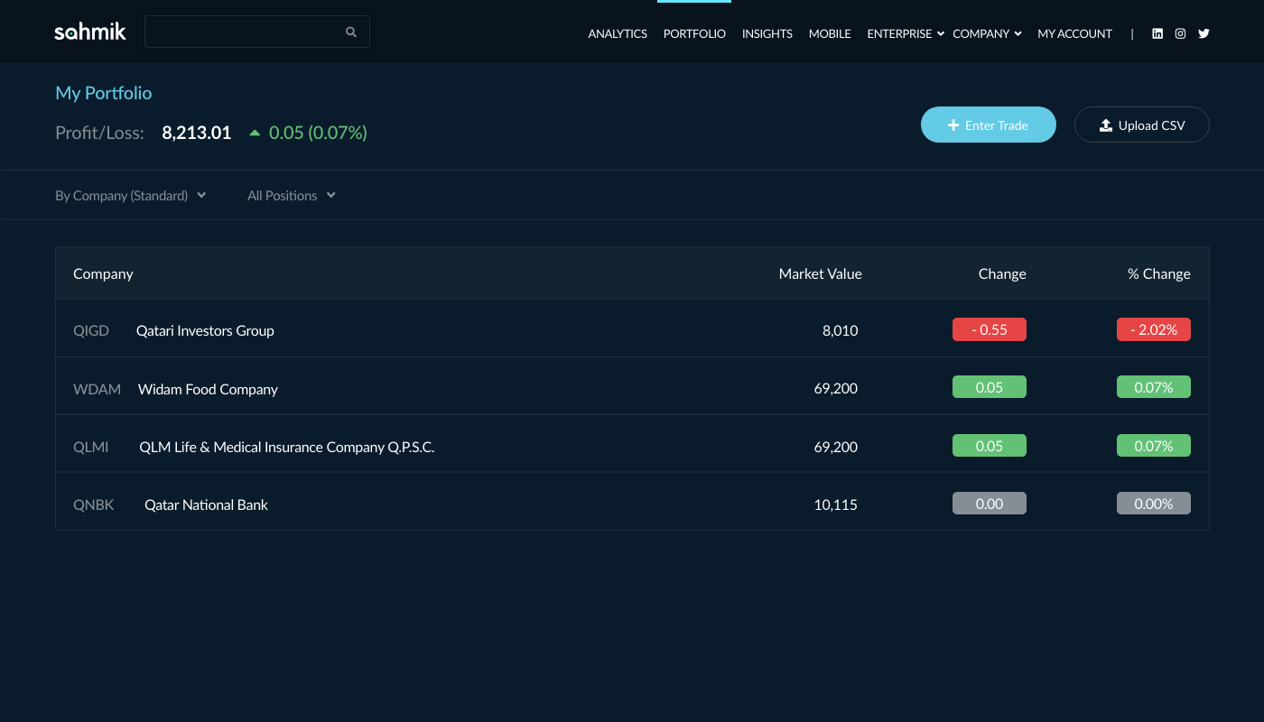Click market value 8,010
Screen dimensions: 1264x722
point(840,330)
